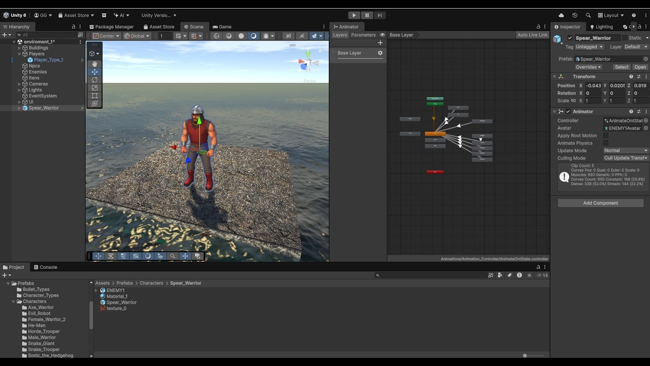Select the Move tool in Scene toolbar
This screenshot has width=650, height=366.
[94, 72]
